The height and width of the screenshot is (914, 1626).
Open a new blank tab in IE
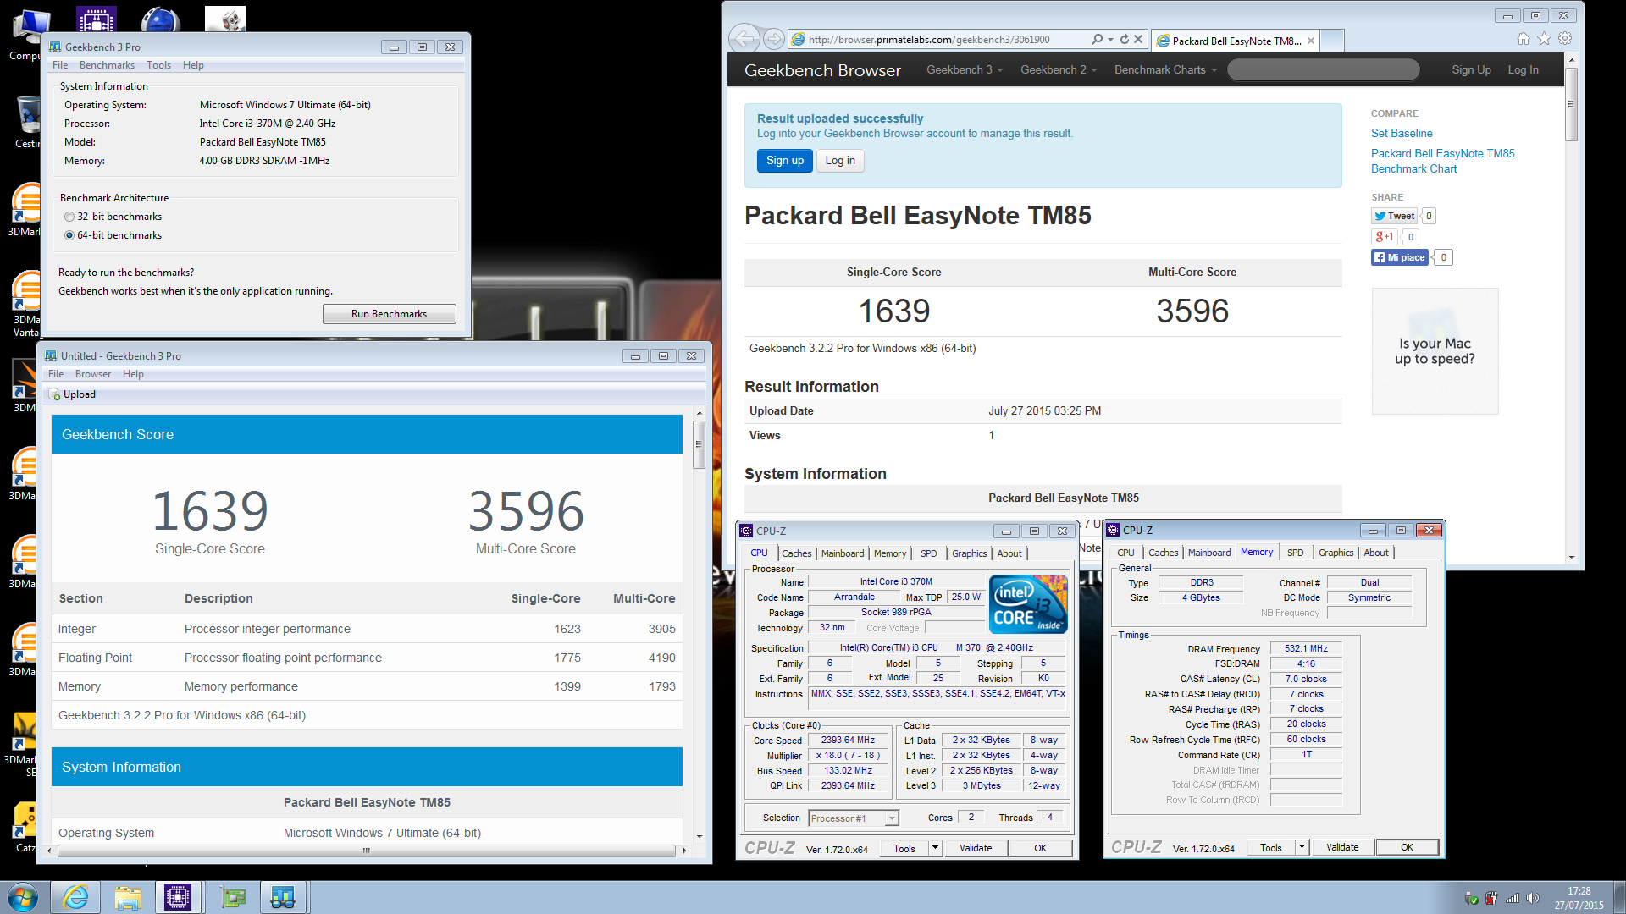1332,40
